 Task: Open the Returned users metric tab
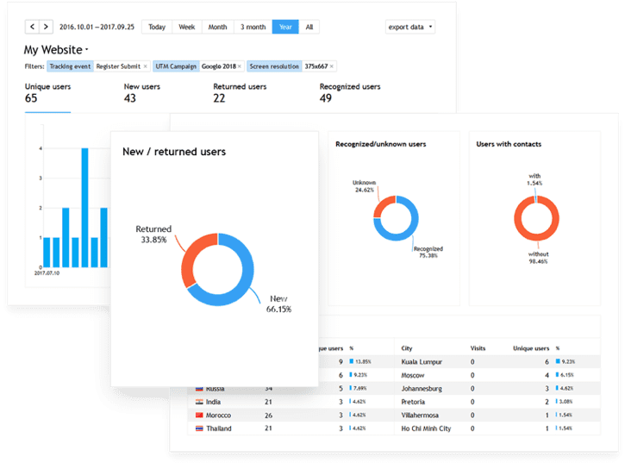[240, 93]
